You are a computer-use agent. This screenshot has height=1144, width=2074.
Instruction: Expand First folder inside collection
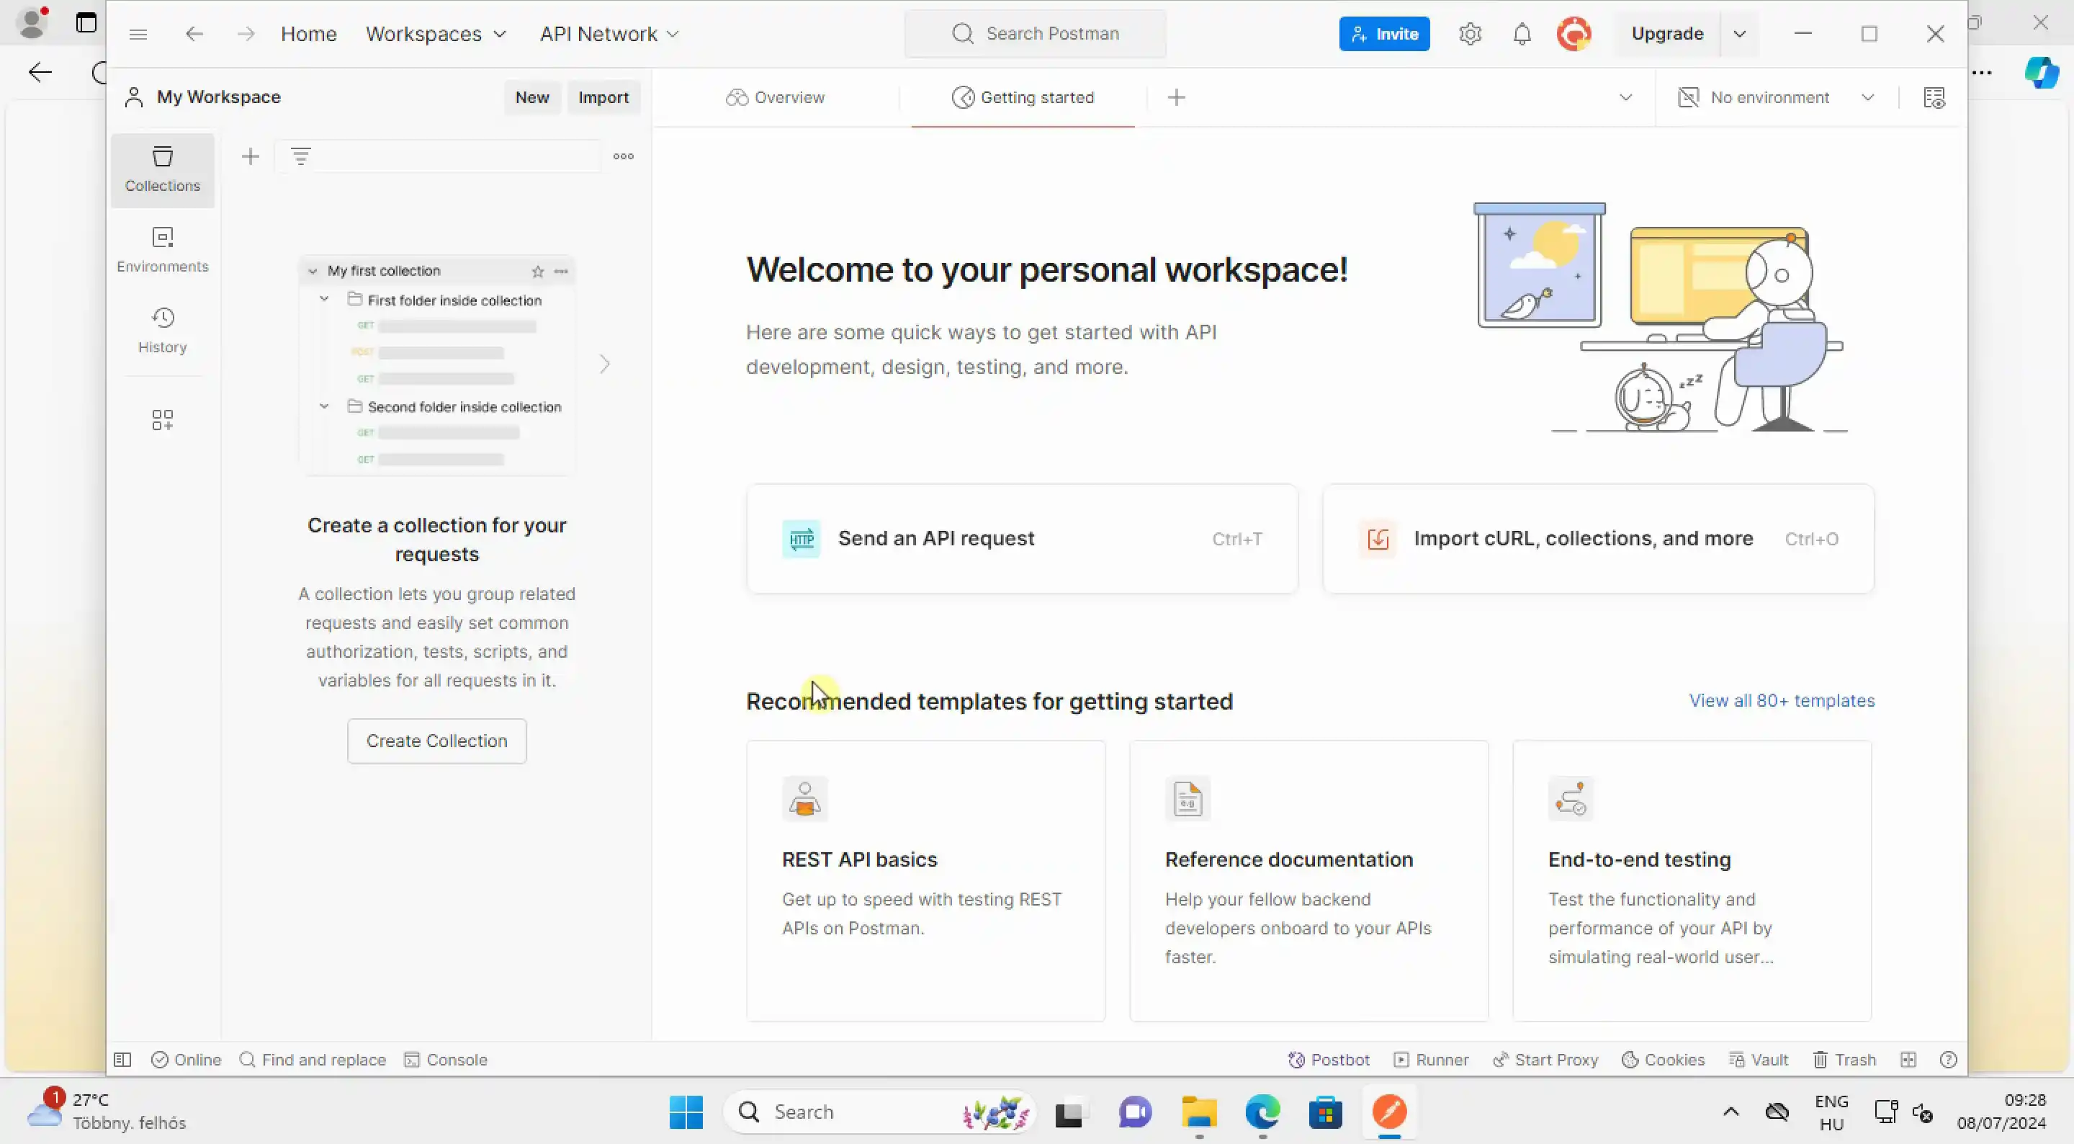324,299
